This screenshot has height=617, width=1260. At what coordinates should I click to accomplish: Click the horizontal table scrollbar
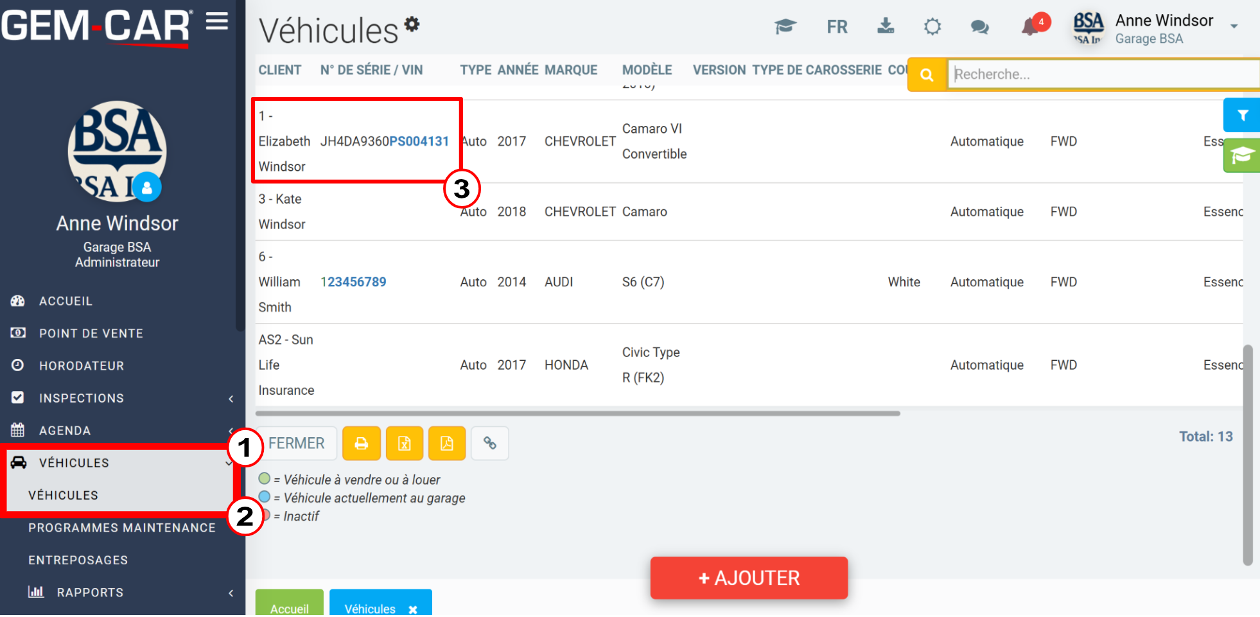pos(577,413)
